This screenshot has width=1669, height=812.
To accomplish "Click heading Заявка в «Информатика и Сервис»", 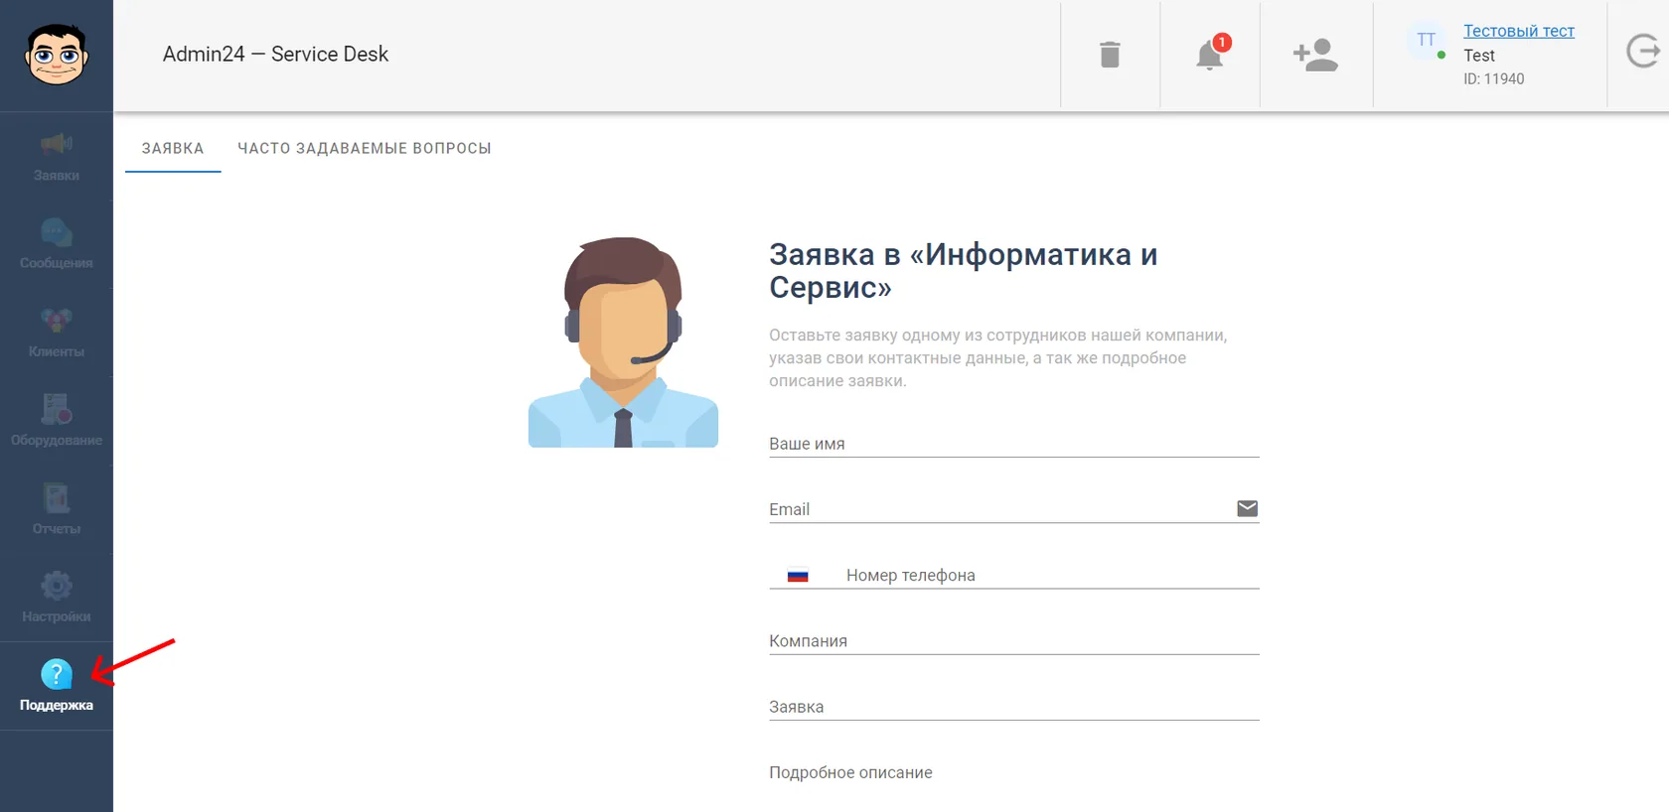I will pos(964,270).
